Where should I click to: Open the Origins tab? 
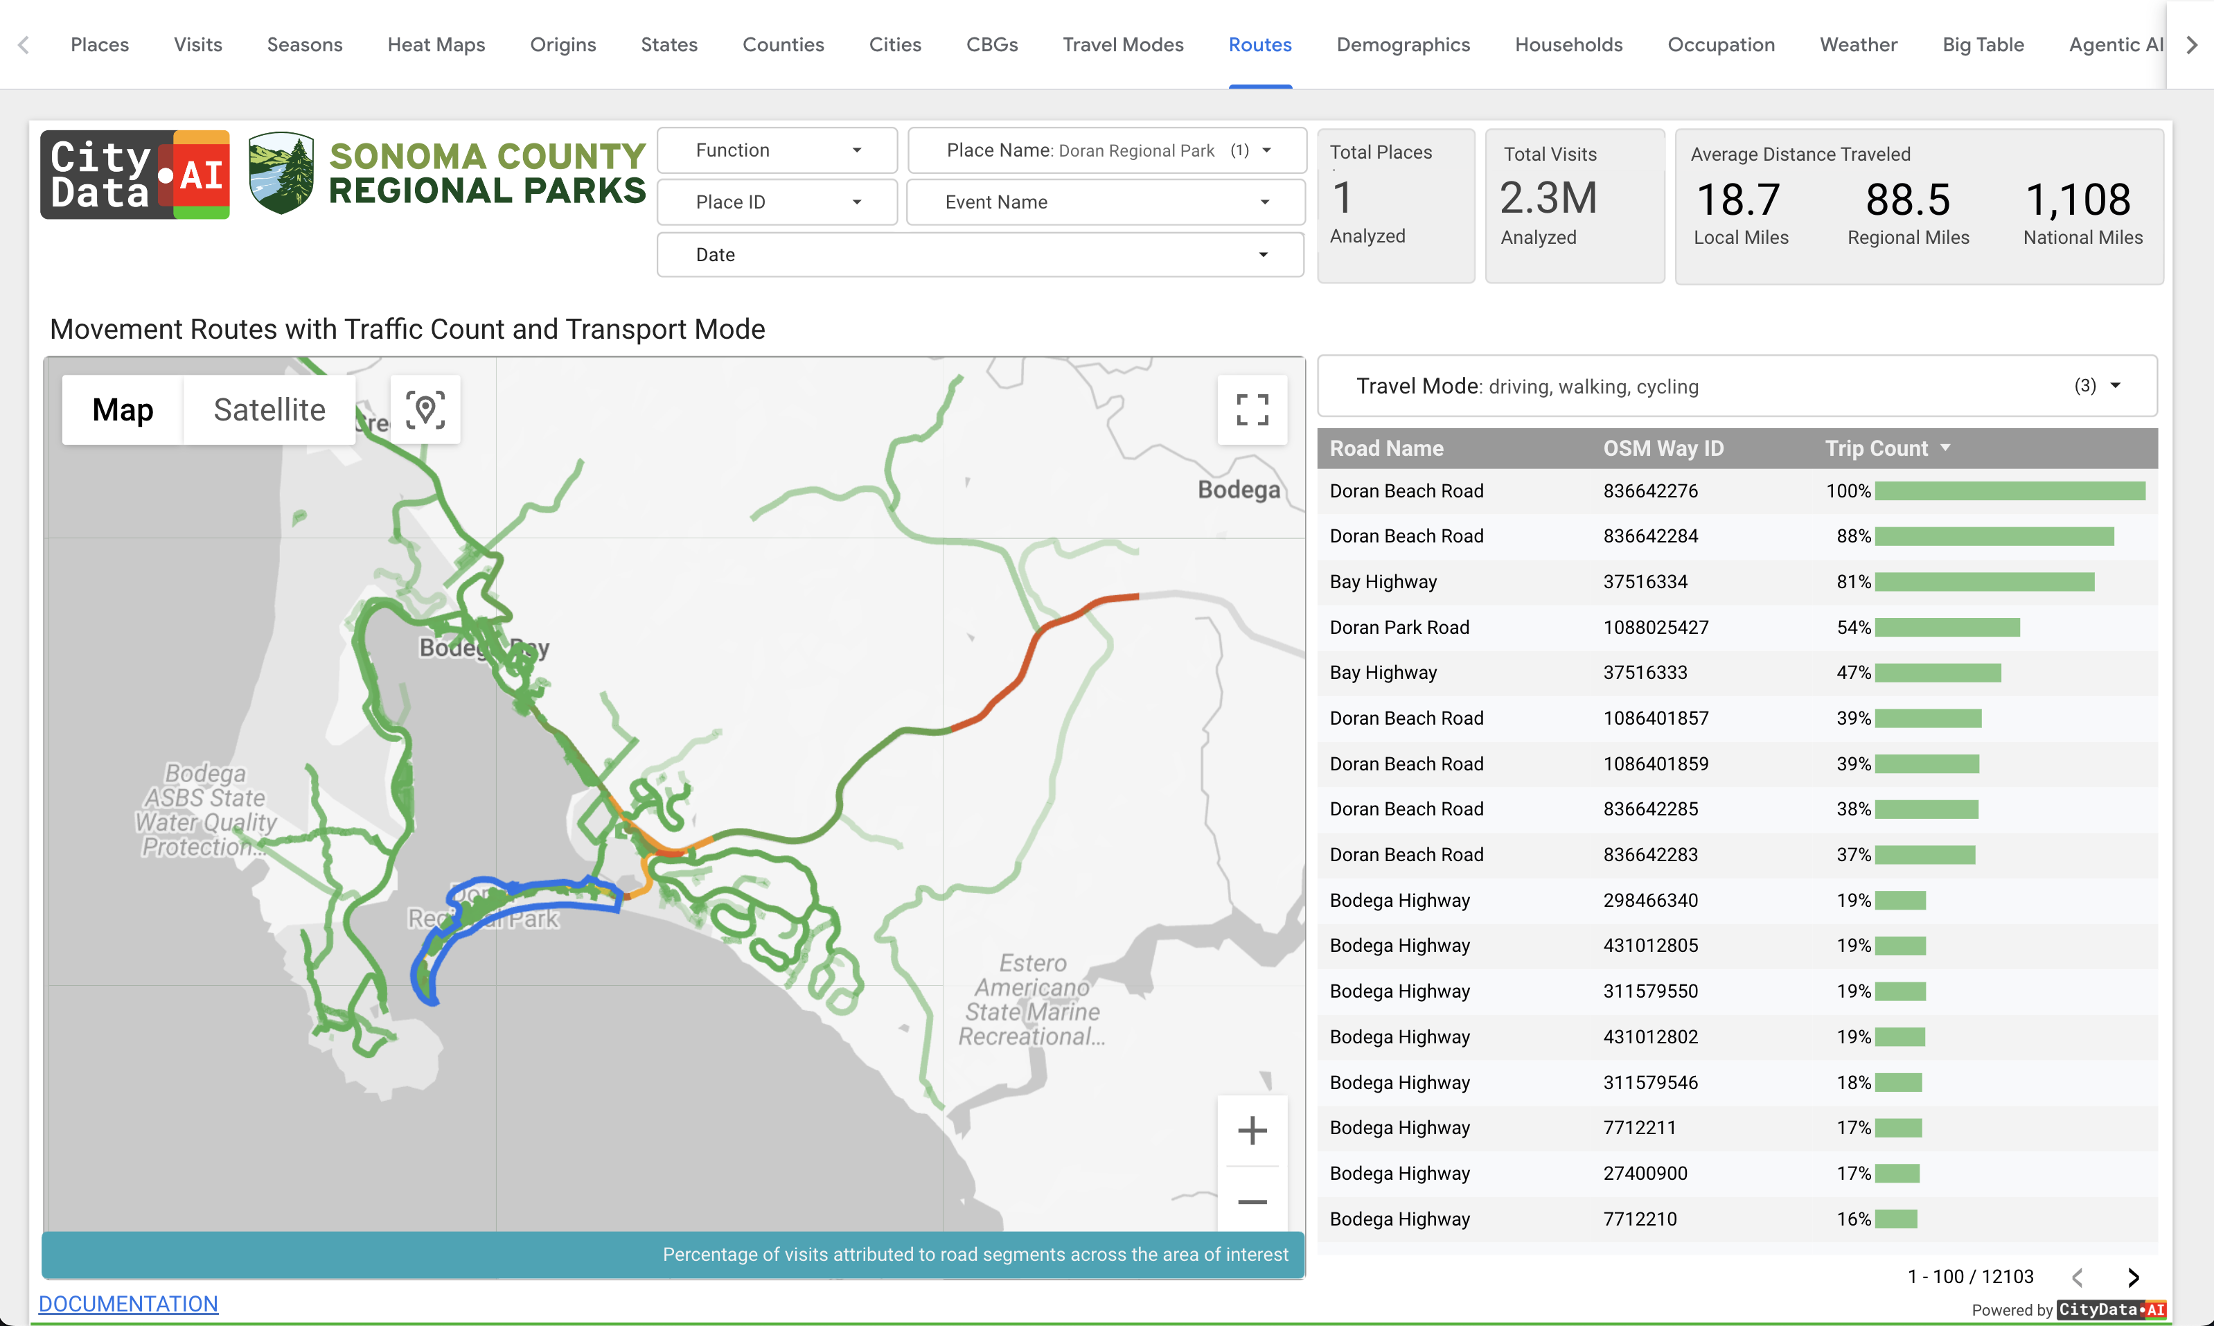[x=563, y=44]
